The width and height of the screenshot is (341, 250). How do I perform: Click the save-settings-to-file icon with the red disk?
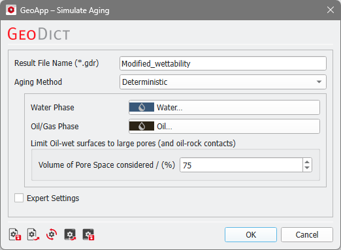click(15, 234)
